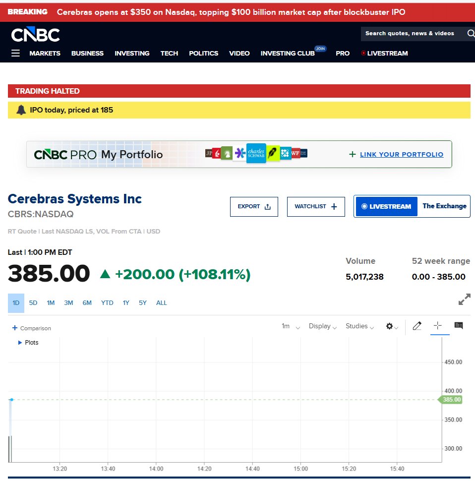
Task: Open the POLITICS menu
Action: click(x=204, y=54)
